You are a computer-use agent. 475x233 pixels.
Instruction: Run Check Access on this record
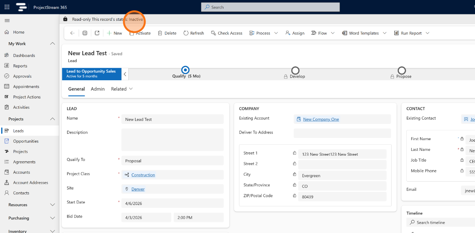click(x=226, y=33)
